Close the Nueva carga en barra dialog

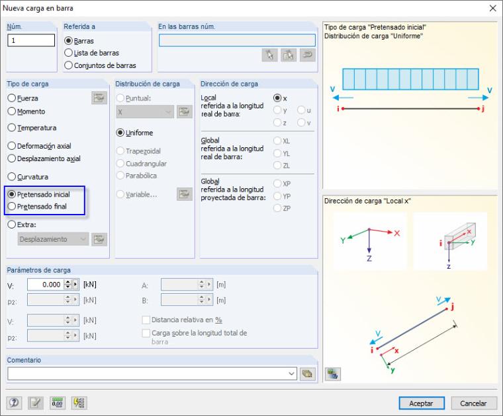pos(492,8)
